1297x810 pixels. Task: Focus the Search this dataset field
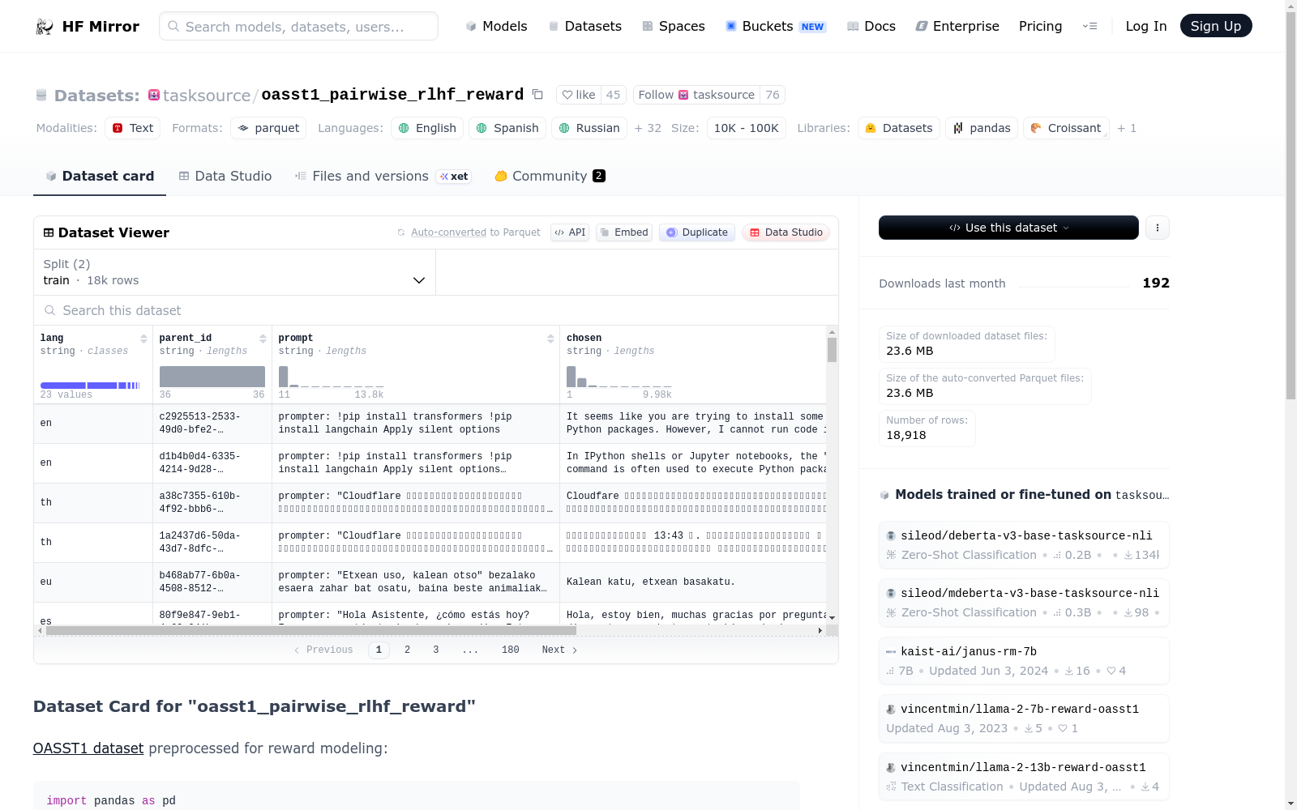tap(436, 310)
